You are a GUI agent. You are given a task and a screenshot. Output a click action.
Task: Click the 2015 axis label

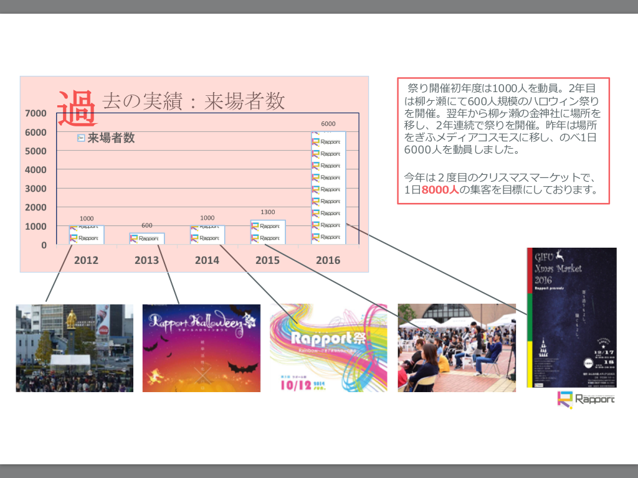[267, 260]
